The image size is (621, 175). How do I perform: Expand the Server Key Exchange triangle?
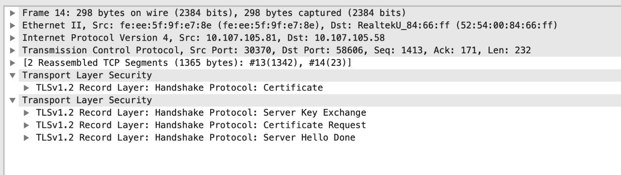pos(26,113)
